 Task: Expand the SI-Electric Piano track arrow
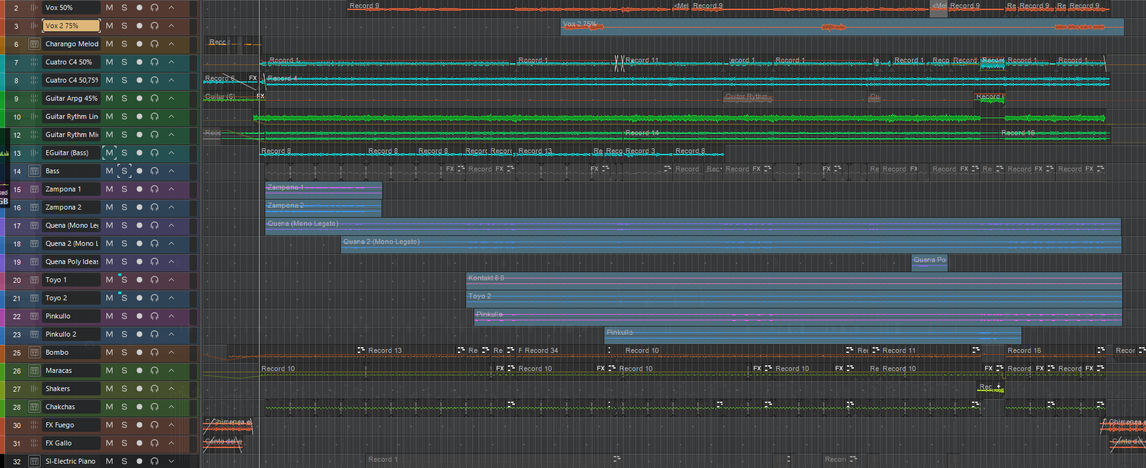pyautogui.click(x=171, y=461)
